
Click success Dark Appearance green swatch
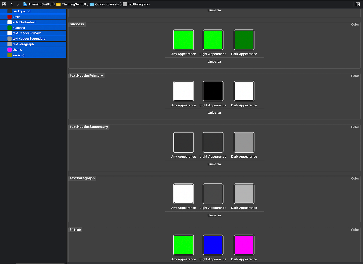(244, 40)
